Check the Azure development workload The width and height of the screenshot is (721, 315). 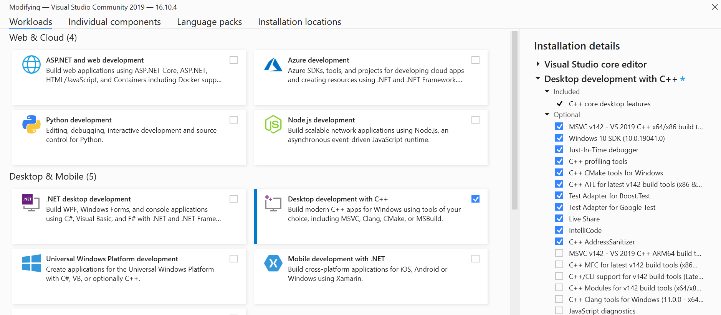point(475,60)
